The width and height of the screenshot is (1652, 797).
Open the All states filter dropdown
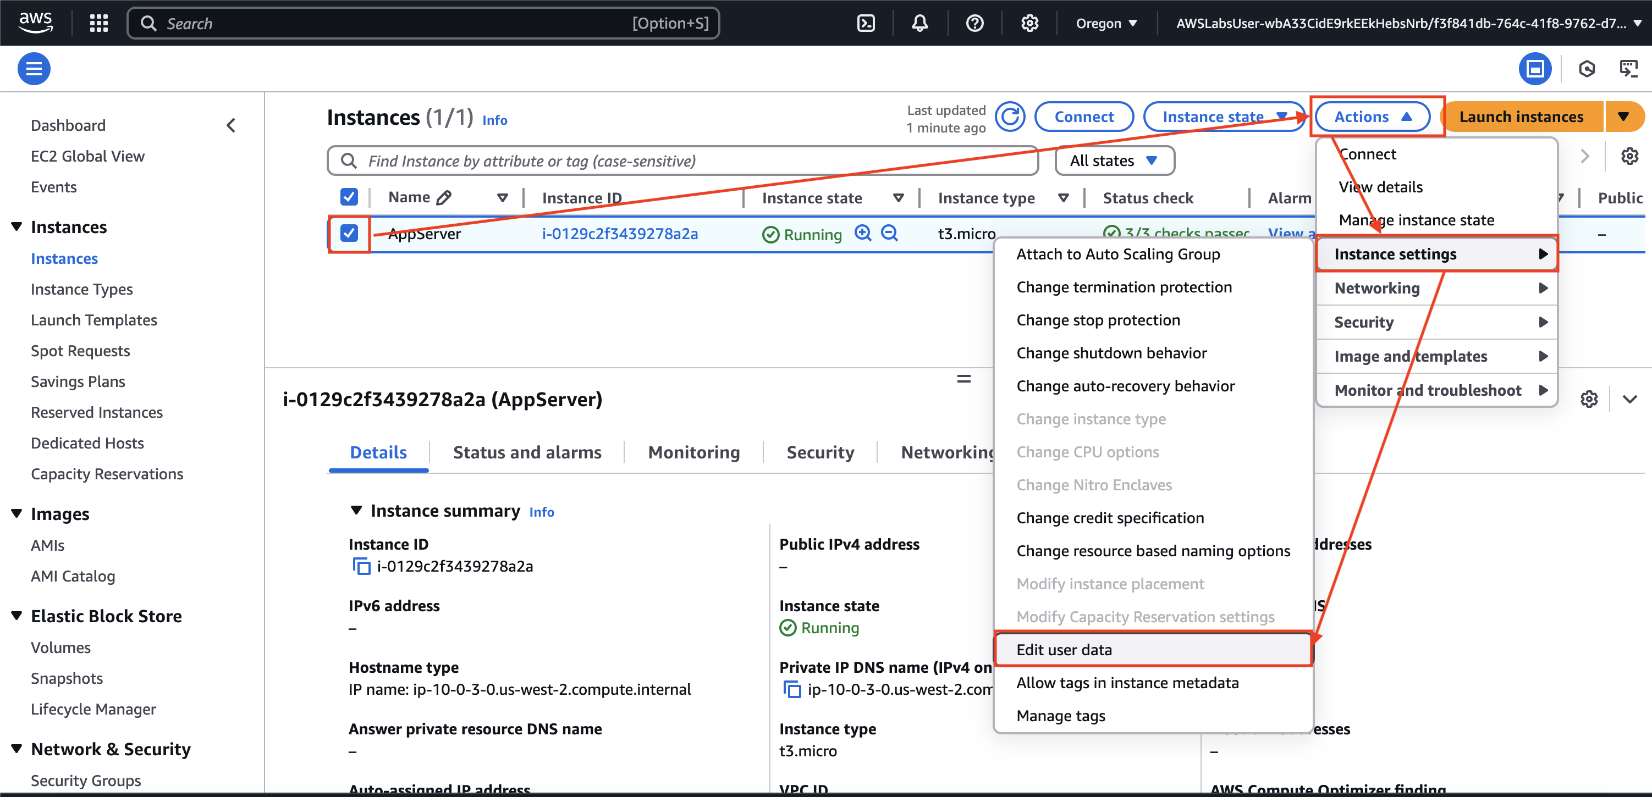(x=1114, y=161)
